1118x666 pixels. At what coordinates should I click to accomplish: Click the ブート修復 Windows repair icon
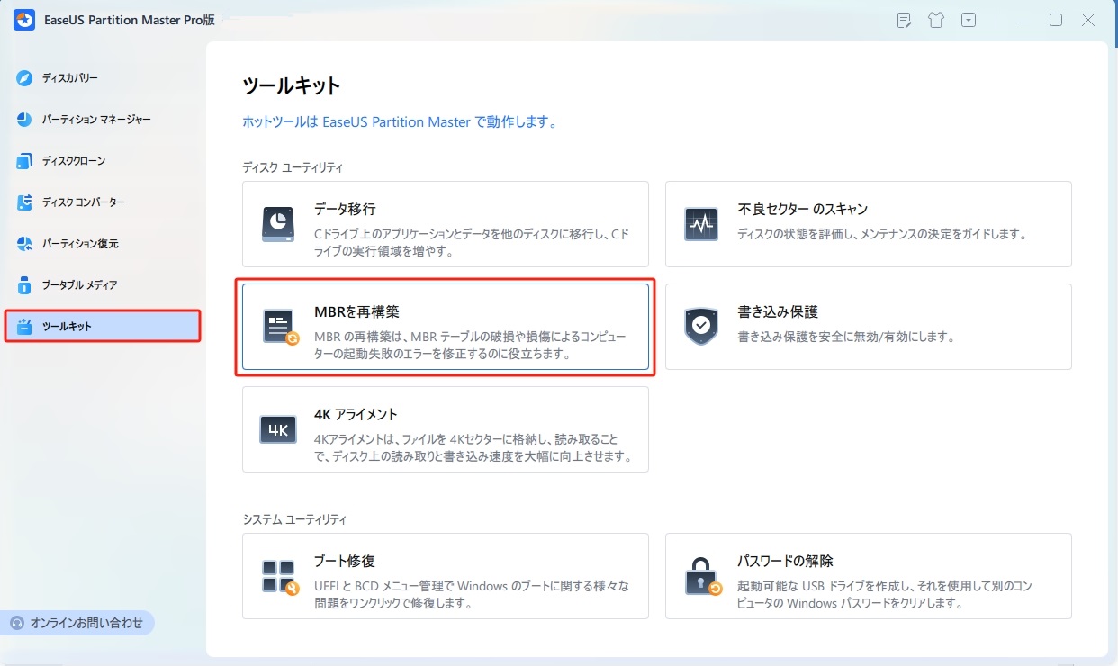point(278,576)
